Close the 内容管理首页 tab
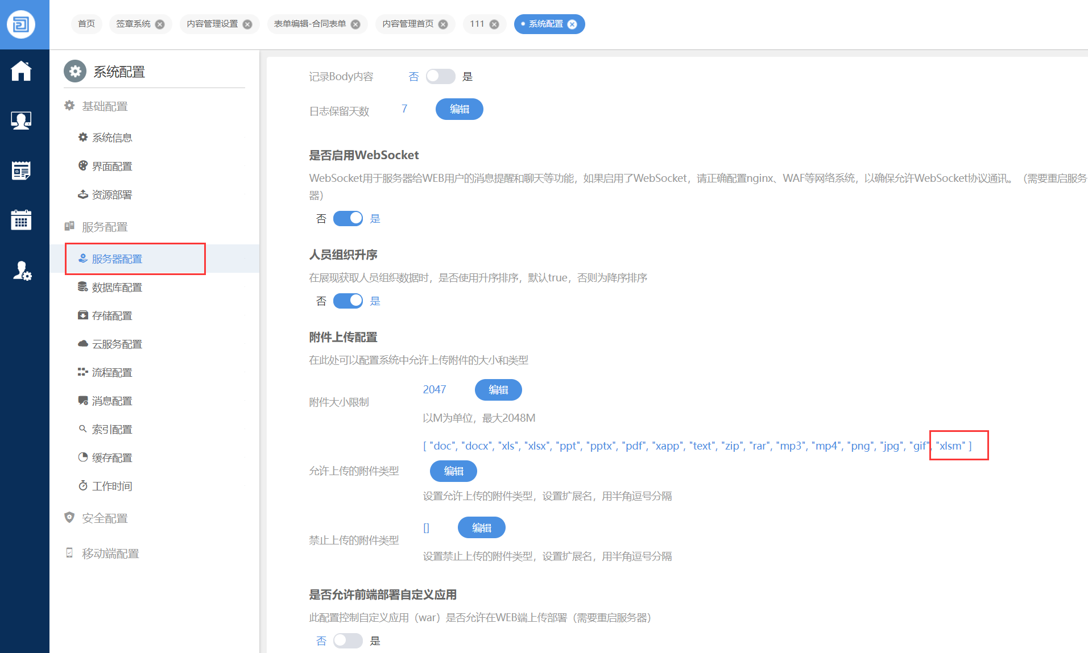Image resolution: width=1088 pixels, height=653 pixels. pos(443,24)
